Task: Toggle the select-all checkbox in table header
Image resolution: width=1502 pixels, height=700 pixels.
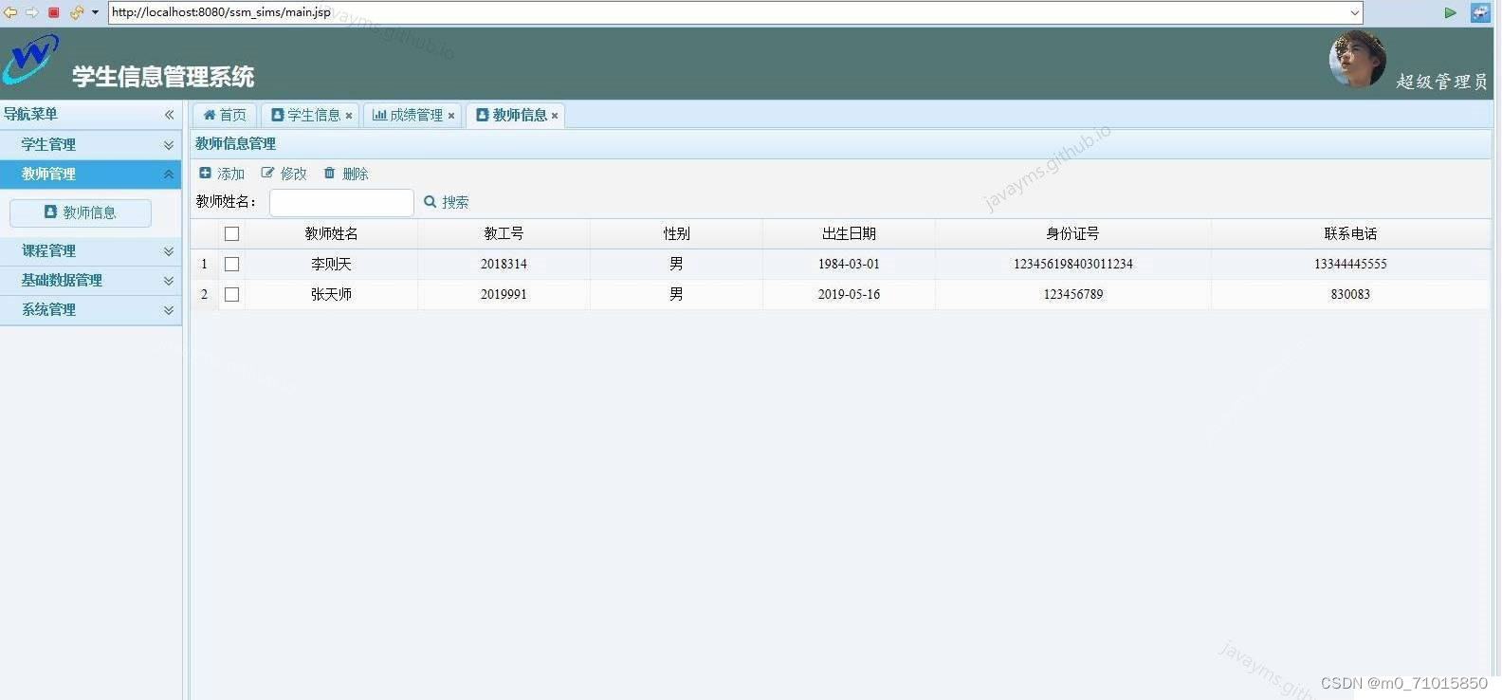Action: point(231,233)
